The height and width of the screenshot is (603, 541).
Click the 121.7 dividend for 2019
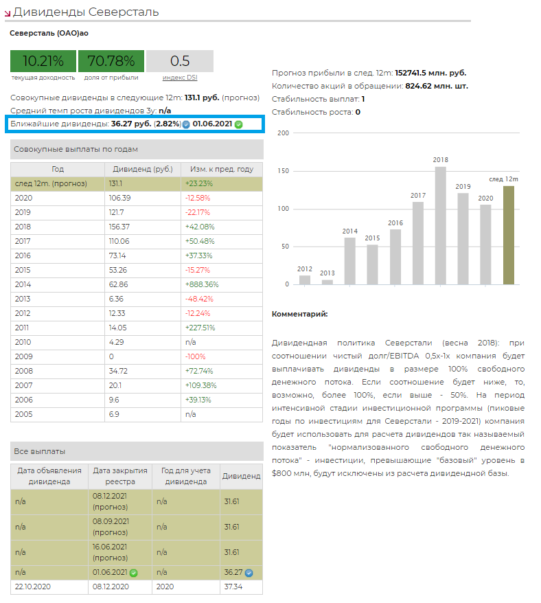coord(118,213)
